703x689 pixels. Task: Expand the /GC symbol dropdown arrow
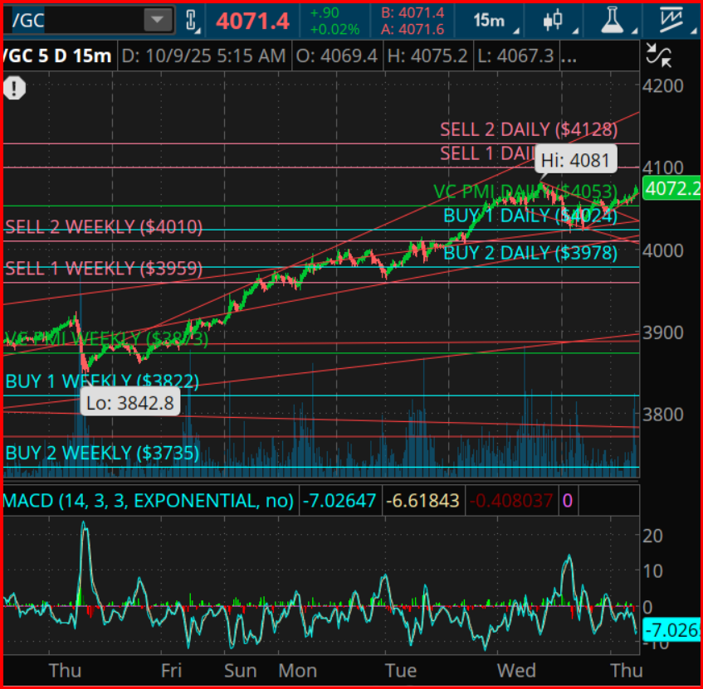(156, 20)
